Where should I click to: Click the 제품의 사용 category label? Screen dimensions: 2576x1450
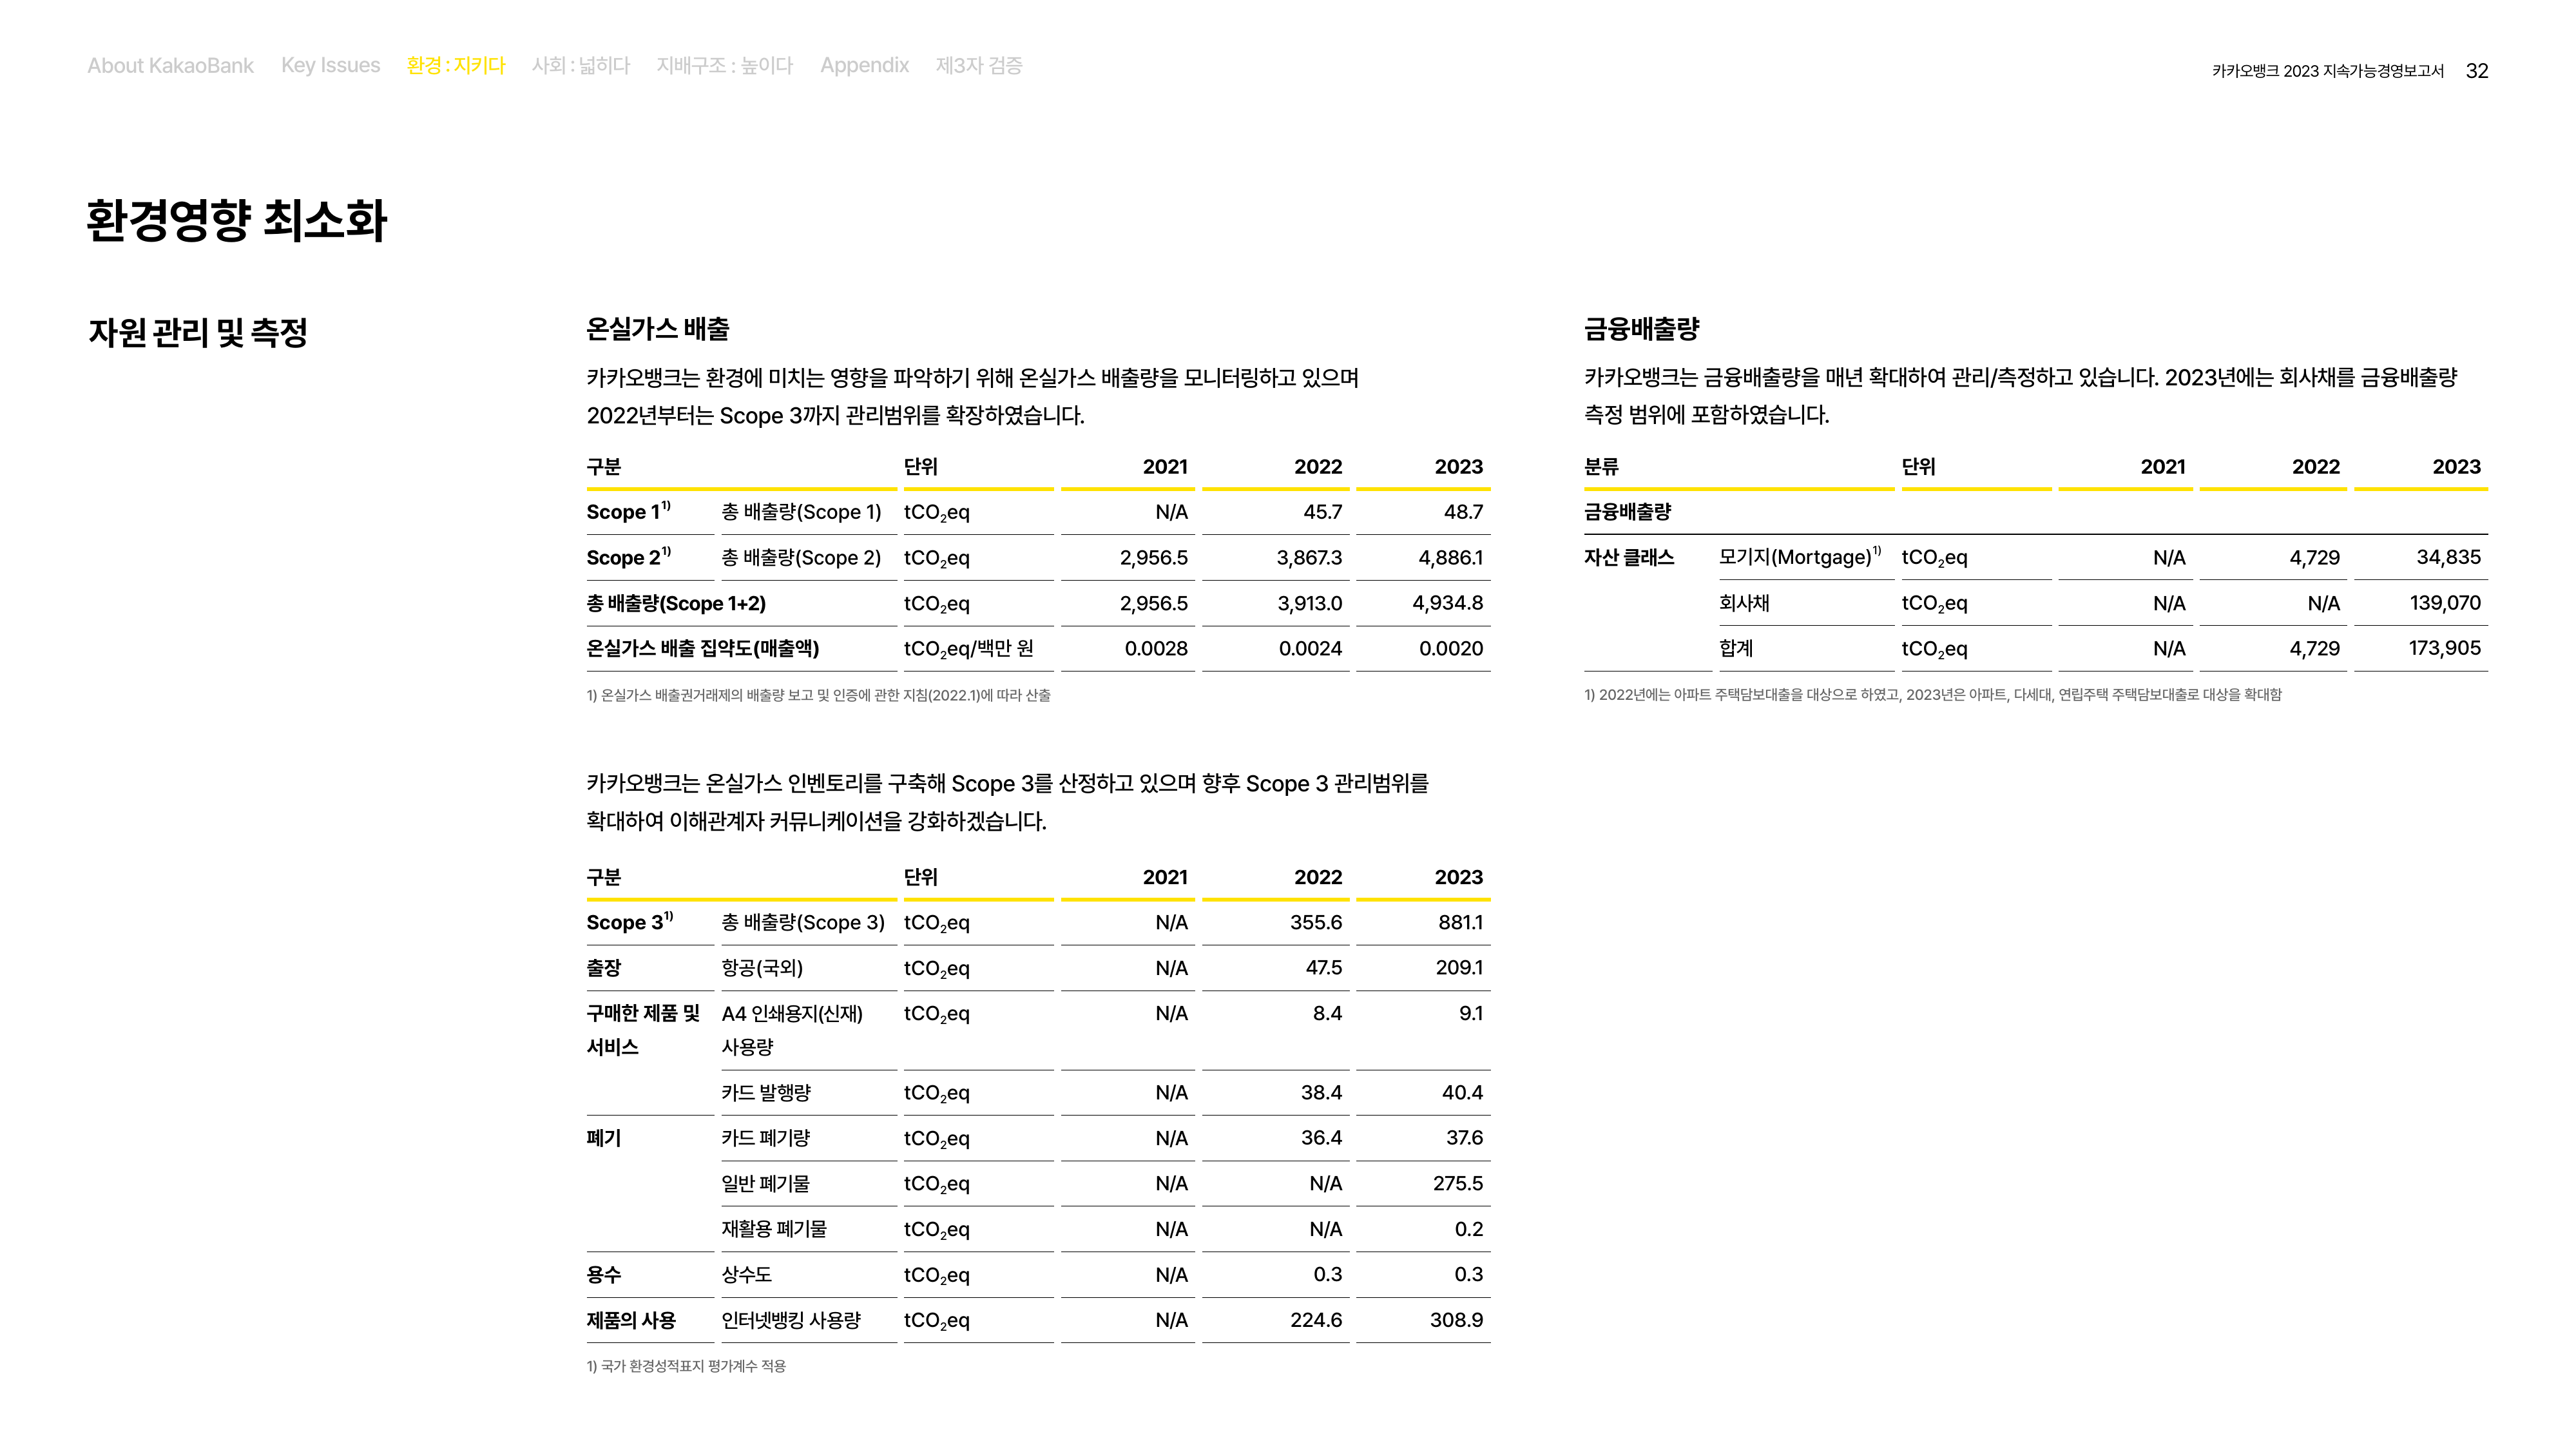point(631,1320)
